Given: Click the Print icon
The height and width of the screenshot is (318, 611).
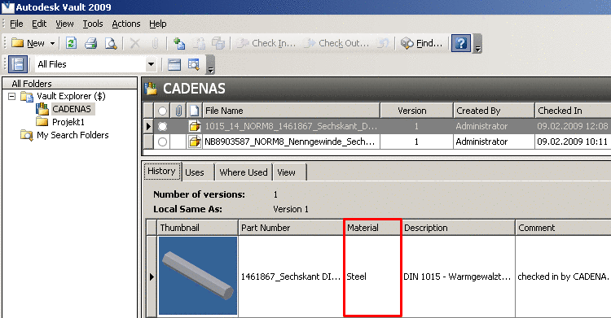Looking at the screenshot, I should pos(90,43).
